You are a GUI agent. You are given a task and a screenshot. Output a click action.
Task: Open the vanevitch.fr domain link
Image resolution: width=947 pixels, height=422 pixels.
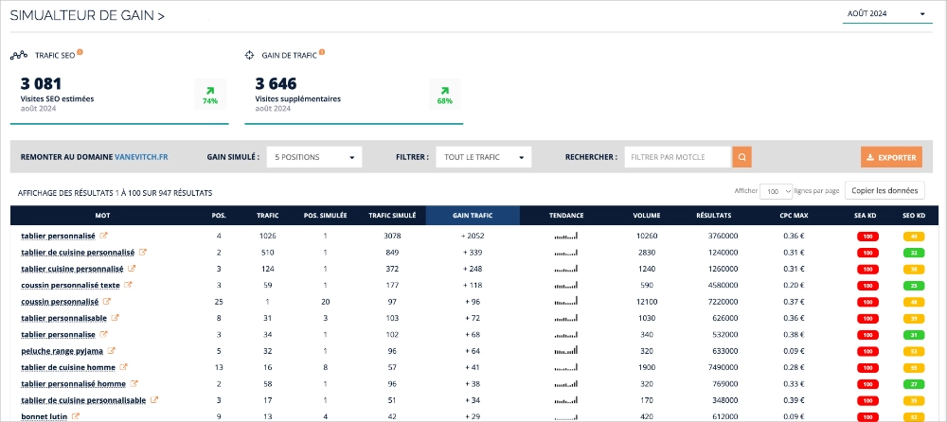pos(141,157)
